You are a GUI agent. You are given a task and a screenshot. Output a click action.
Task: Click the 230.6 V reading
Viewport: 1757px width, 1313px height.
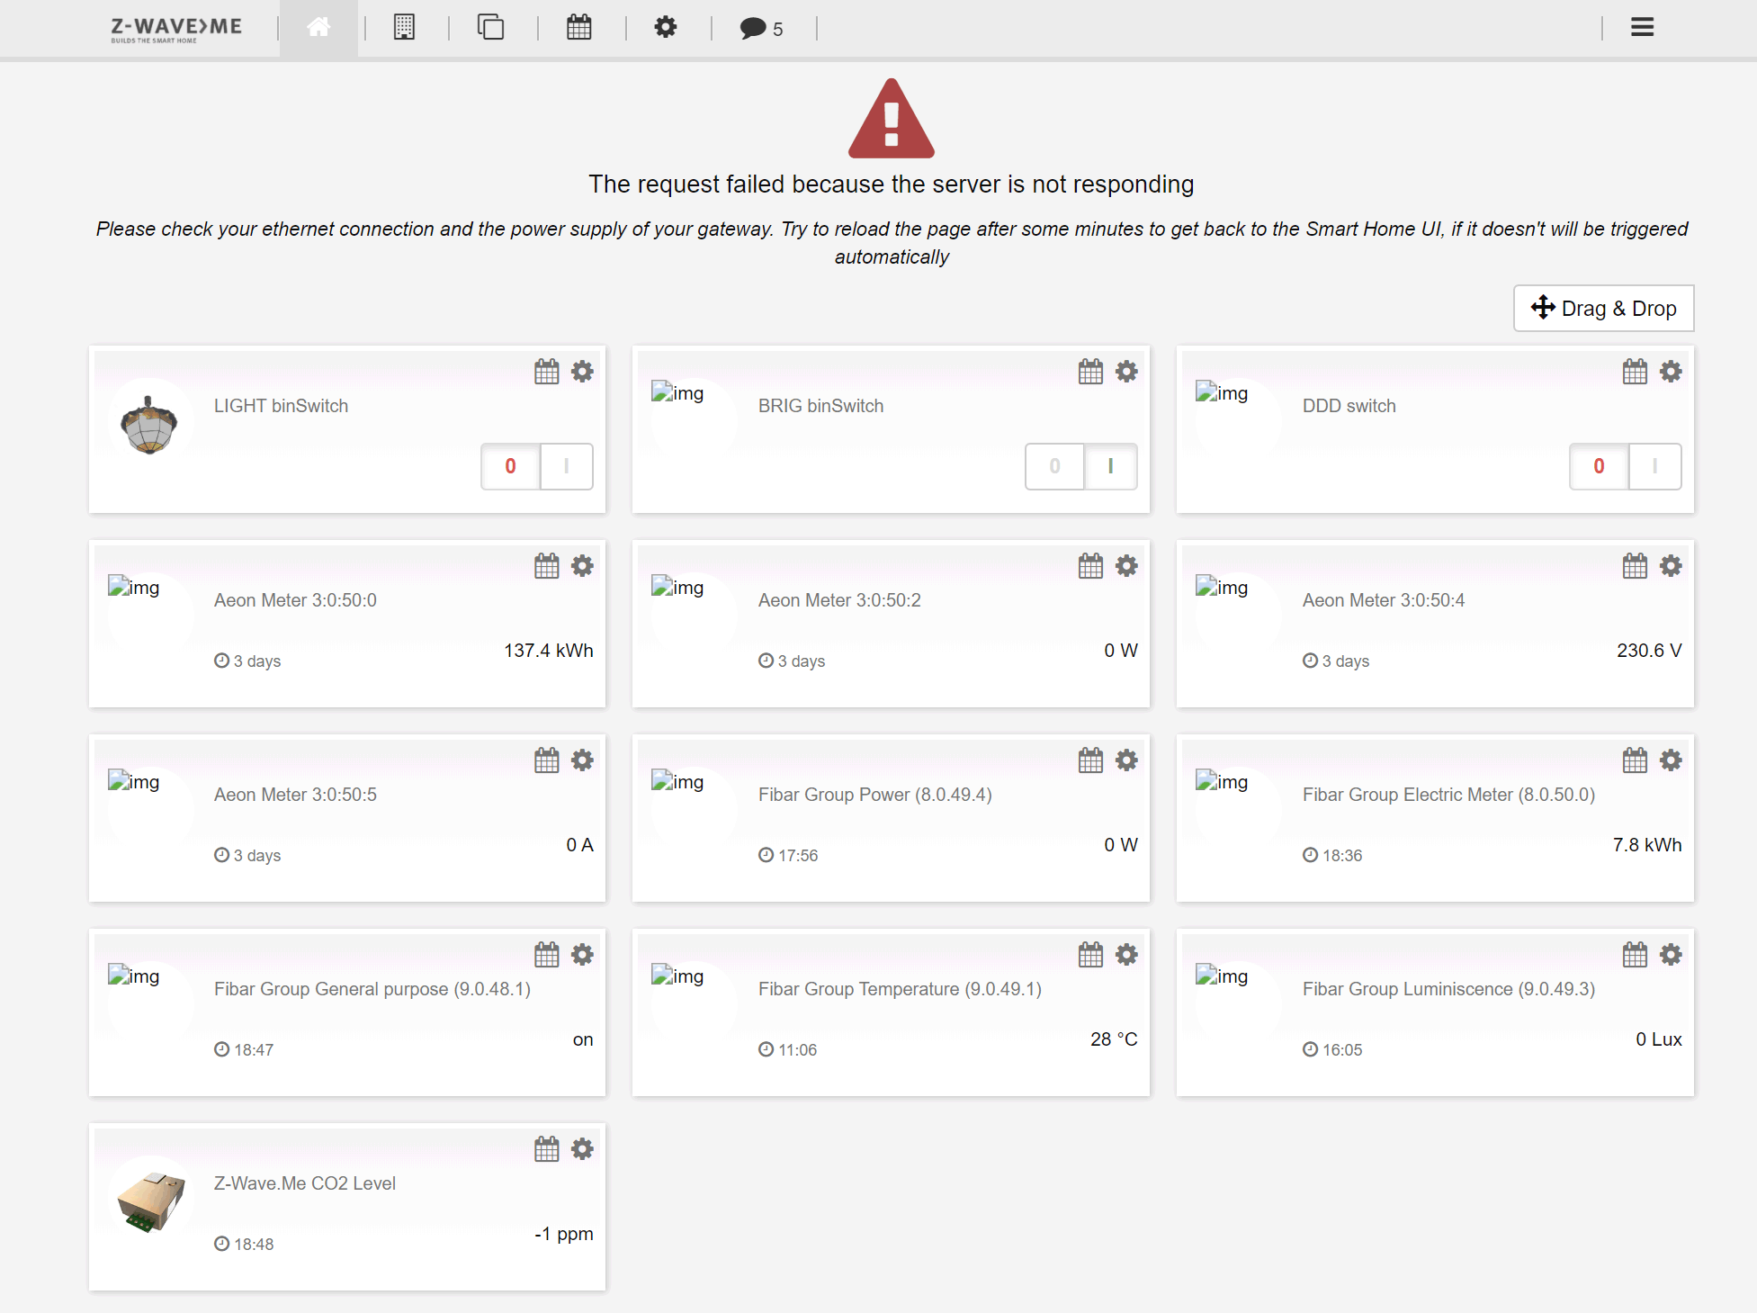(1649, 651)
